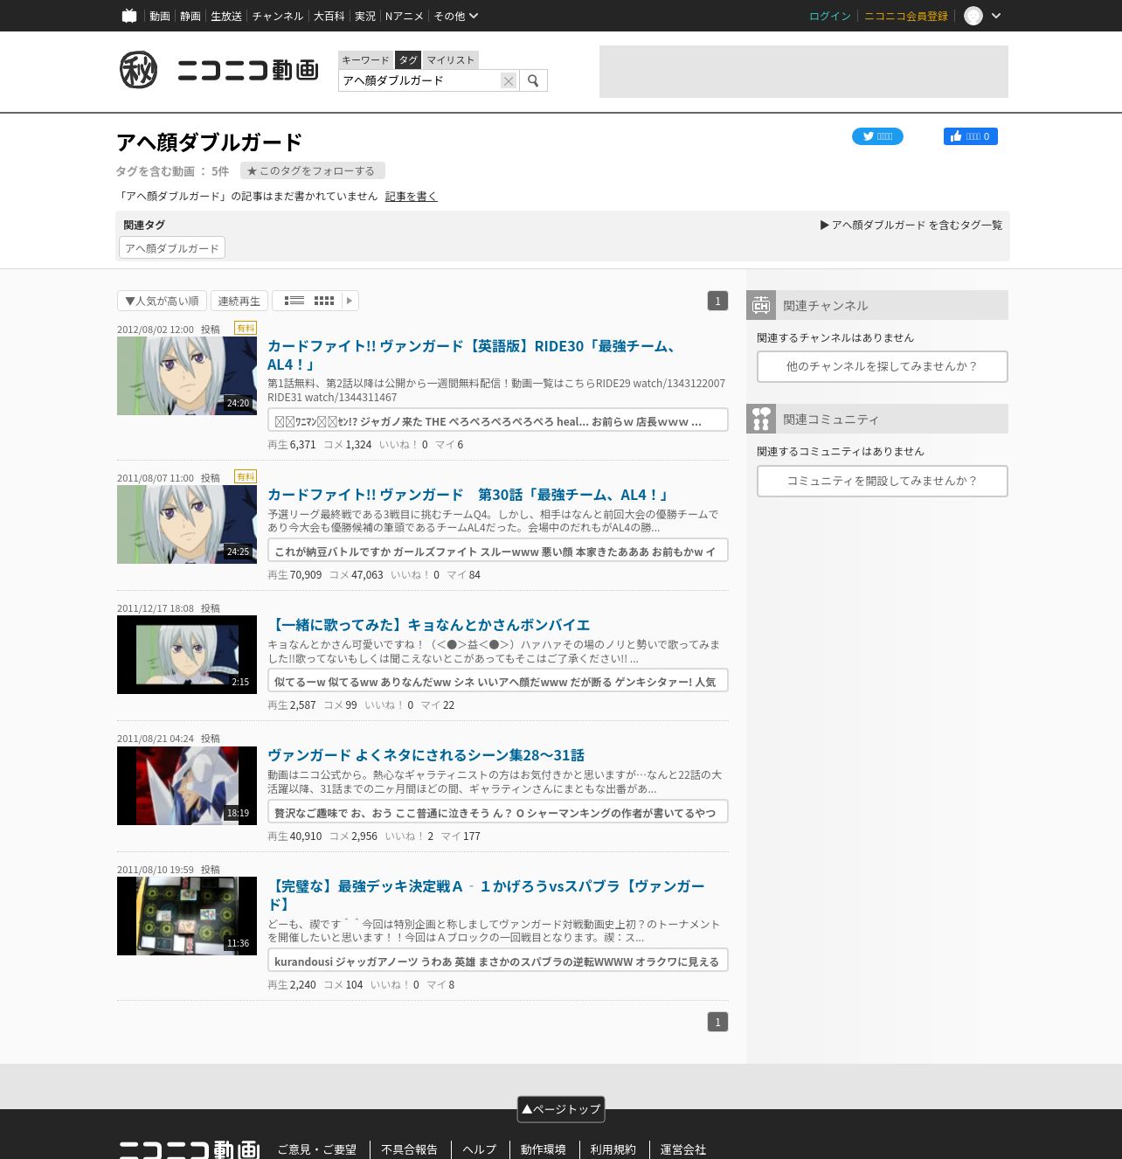Open the 最強デッキ決定戦A video title
Viewport: 1122px width, 1159px height.
click(486, 895)
